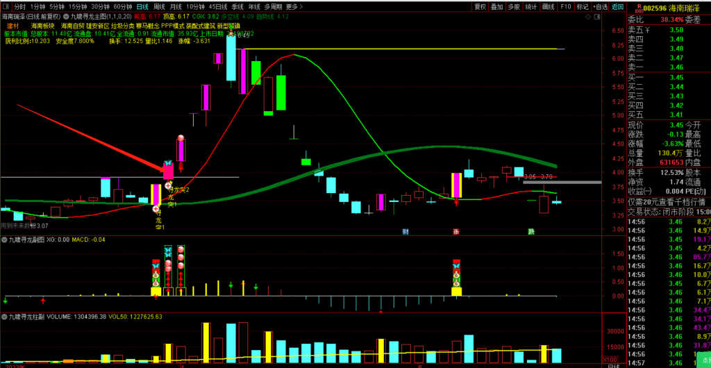This screenshot has width=711, height=368.
Task: Add stock via the +自选 button
Action: [x=601, y=6]
